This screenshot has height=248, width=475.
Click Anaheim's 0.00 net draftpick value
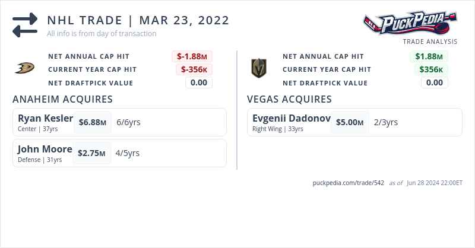tap(198, 82)
